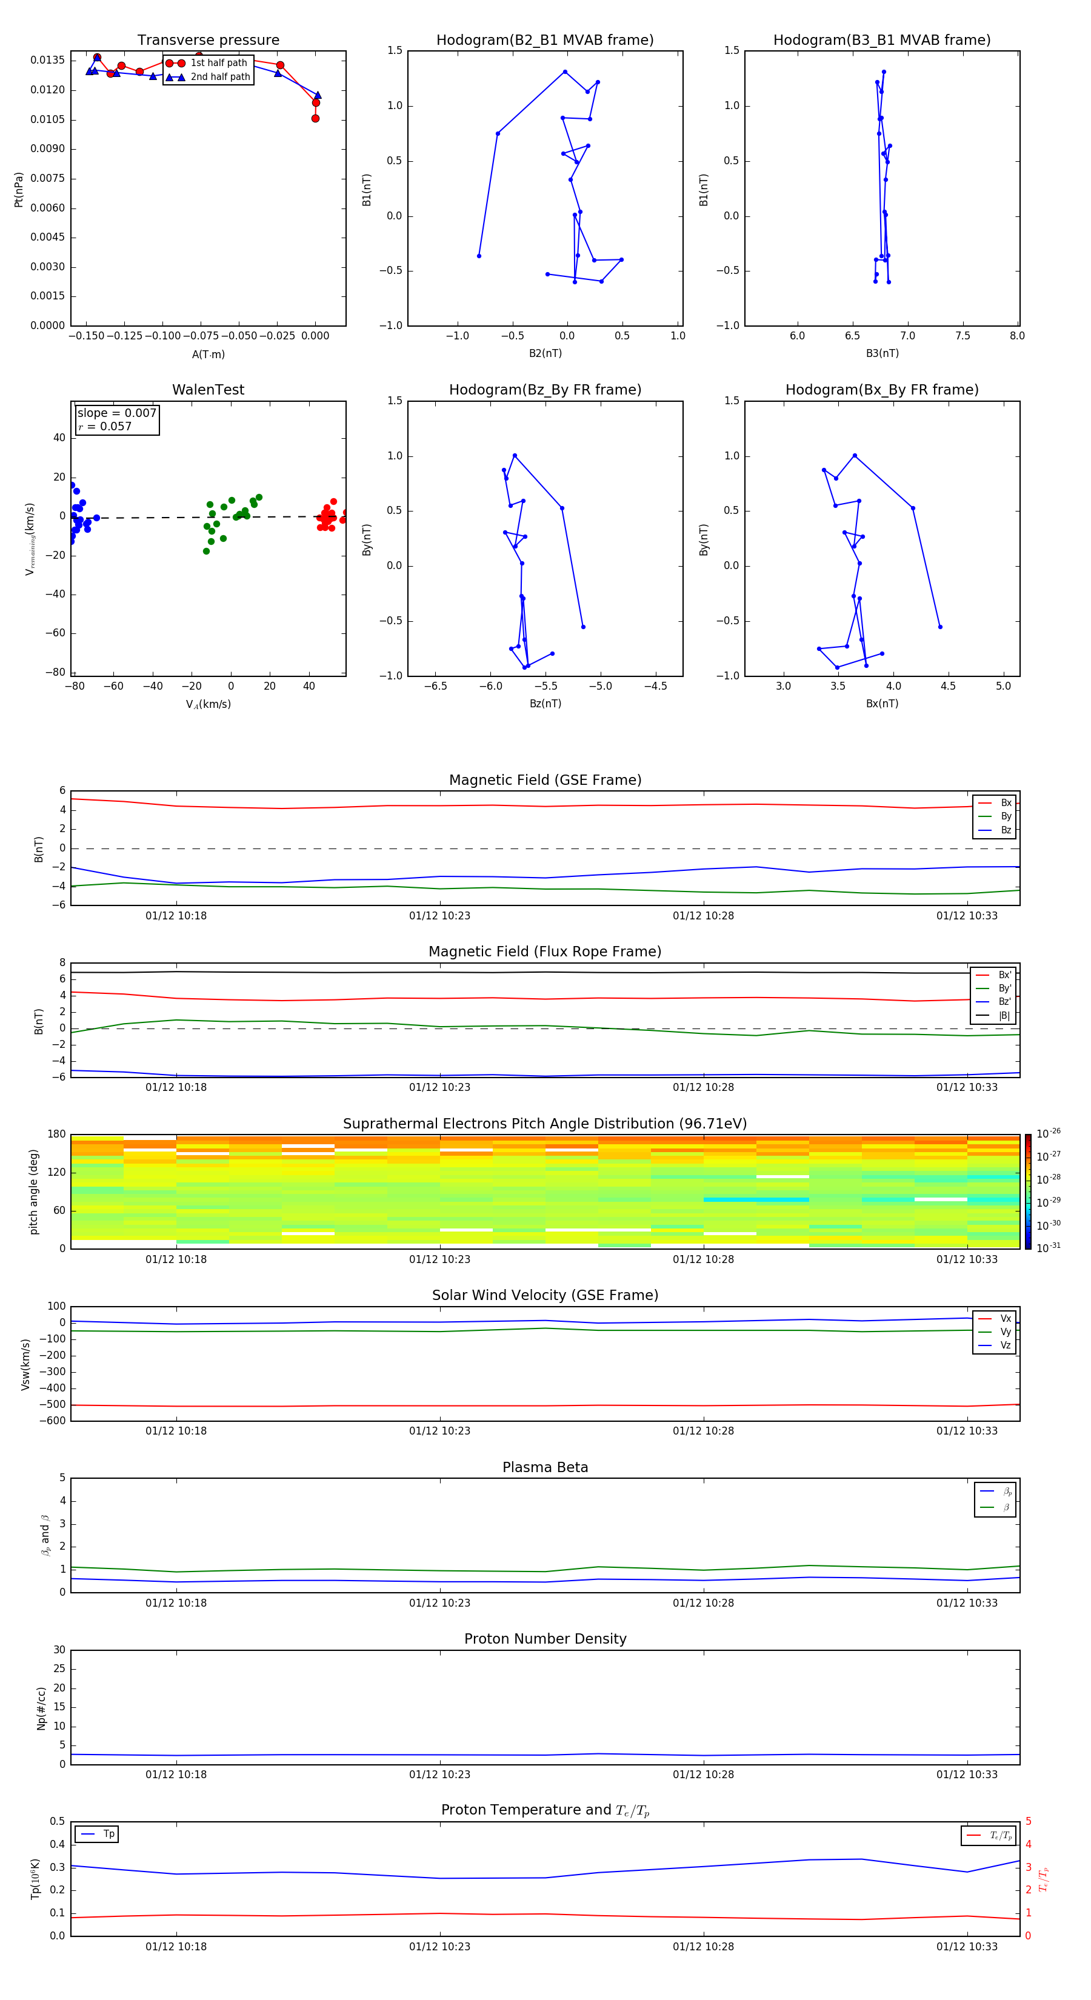The image size is (1091, 2000).
Task: Click the "10^-26" colorbar tick label
Action: tap(1049, 1133)
